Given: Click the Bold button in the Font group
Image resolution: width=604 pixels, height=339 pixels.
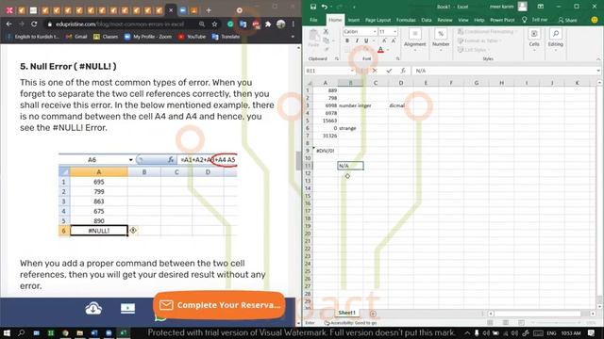Looking at the screenshot, I should pos(347,40).
